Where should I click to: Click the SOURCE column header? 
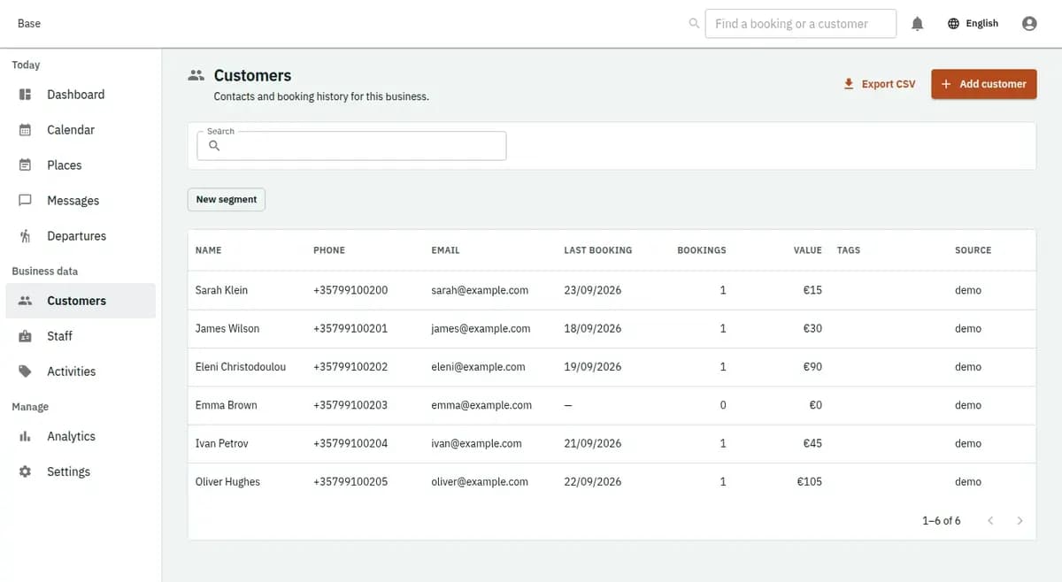(x=973, y=250)
